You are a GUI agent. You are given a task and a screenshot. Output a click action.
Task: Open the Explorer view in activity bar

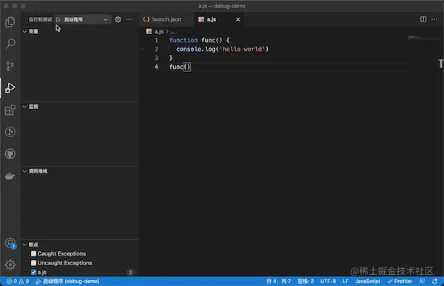click(x=10, y=21)
